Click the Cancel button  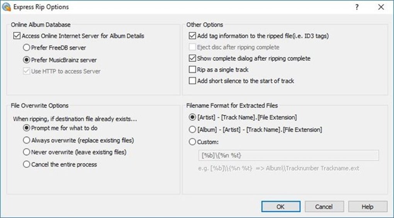(x=324, y=207)
